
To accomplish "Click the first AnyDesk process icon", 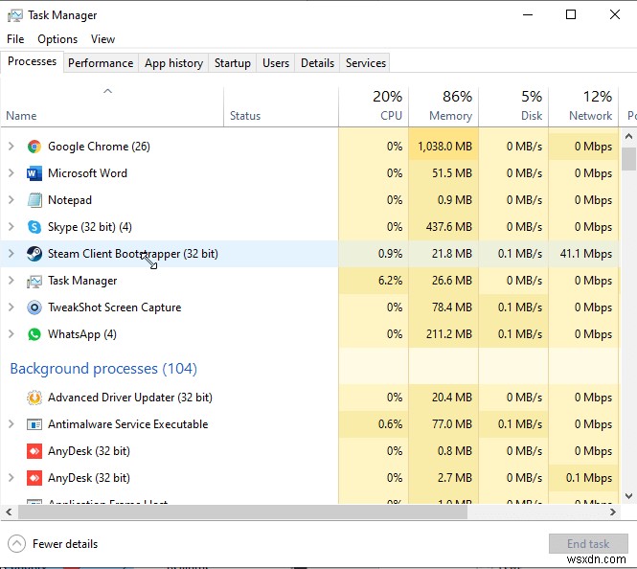I will [x=34, y=451].
